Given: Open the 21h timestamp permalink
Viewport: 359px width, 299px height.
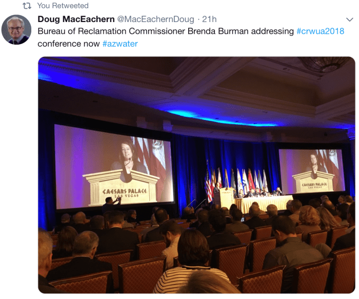Looking at the screenshot, I should coord(209,19).
